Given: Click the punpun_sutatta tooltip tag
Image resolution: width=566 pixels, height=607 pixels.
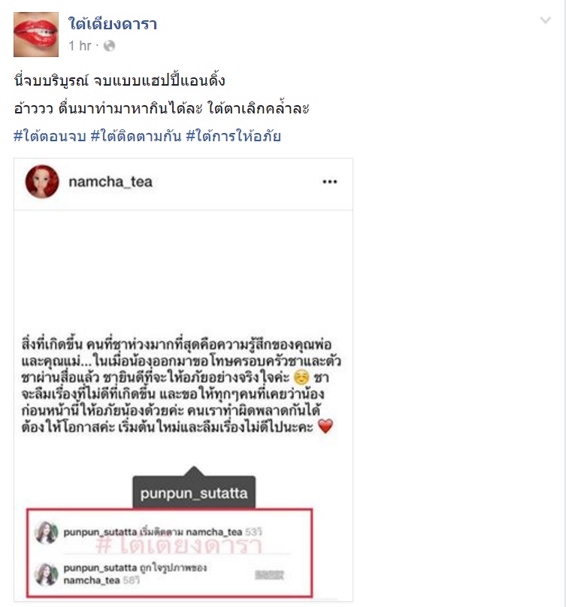Looking at the screenshot, I should [x=194, y=492].
